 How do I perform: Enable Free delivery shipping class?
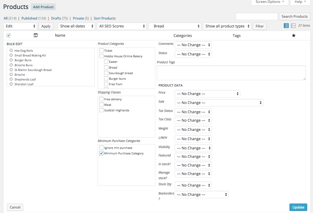(x=101, y=99)
